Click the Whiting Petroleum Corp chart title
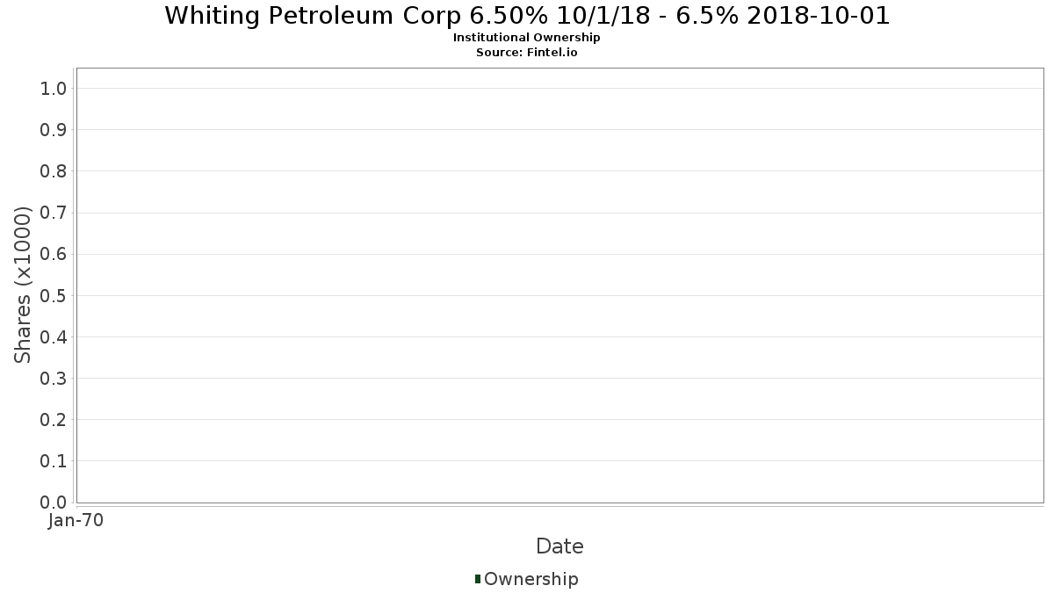 (527, 16)
